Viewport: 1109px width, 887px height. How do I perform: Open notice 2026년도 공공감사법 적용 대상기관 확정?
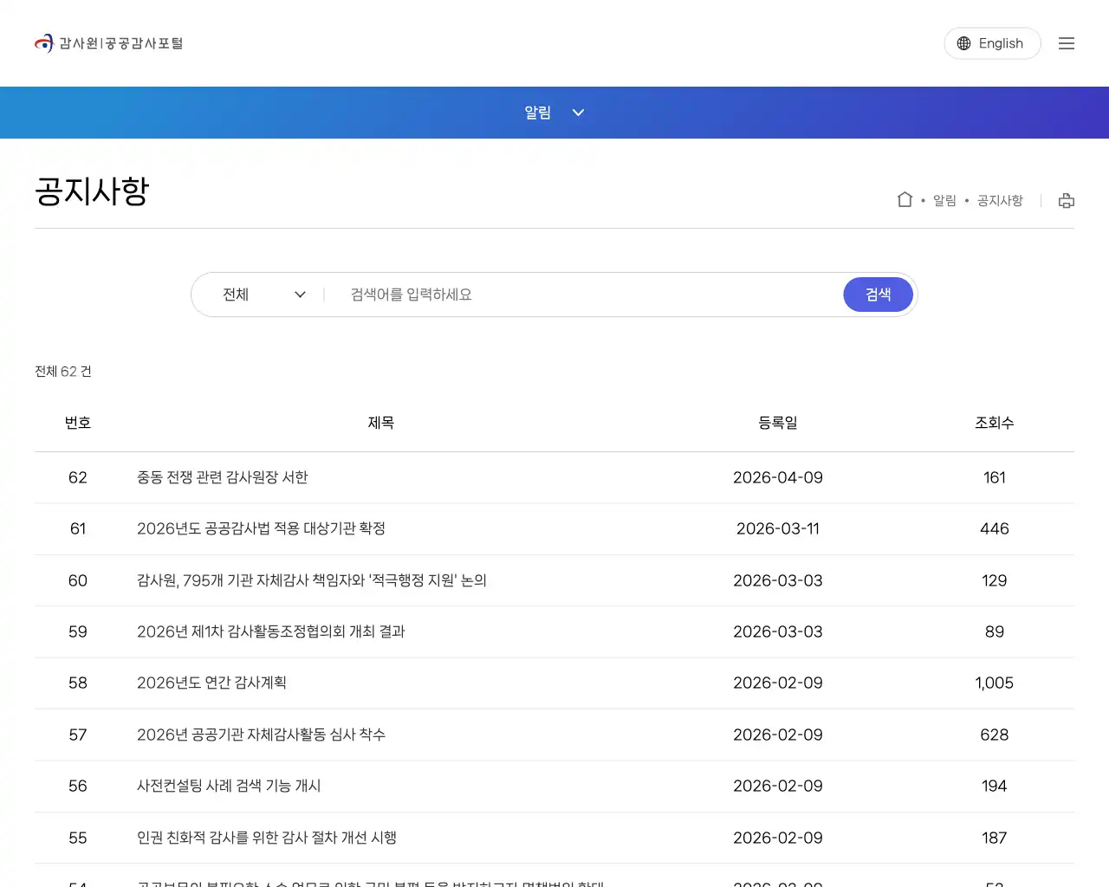point(261,528)
